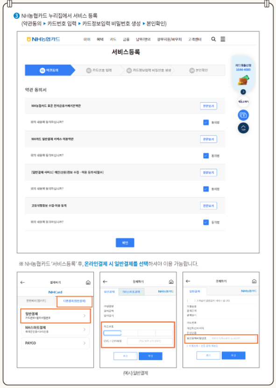Screen dimensions: 276x388
Task: Open the PAYCO row chevron
Action: 85,343
